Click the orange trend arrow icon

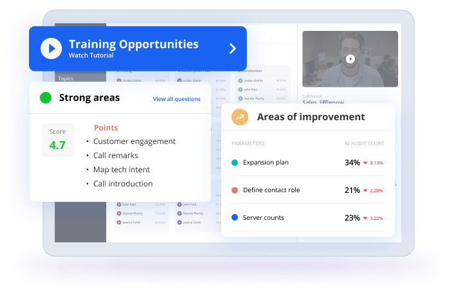(x=240, y=117)
